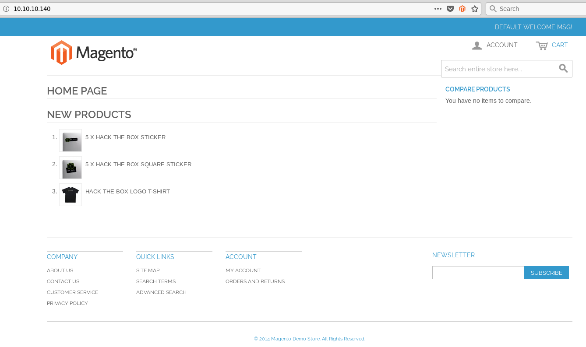
Task: Click the Subscribe newsletter button
Action: coord(546,273)
